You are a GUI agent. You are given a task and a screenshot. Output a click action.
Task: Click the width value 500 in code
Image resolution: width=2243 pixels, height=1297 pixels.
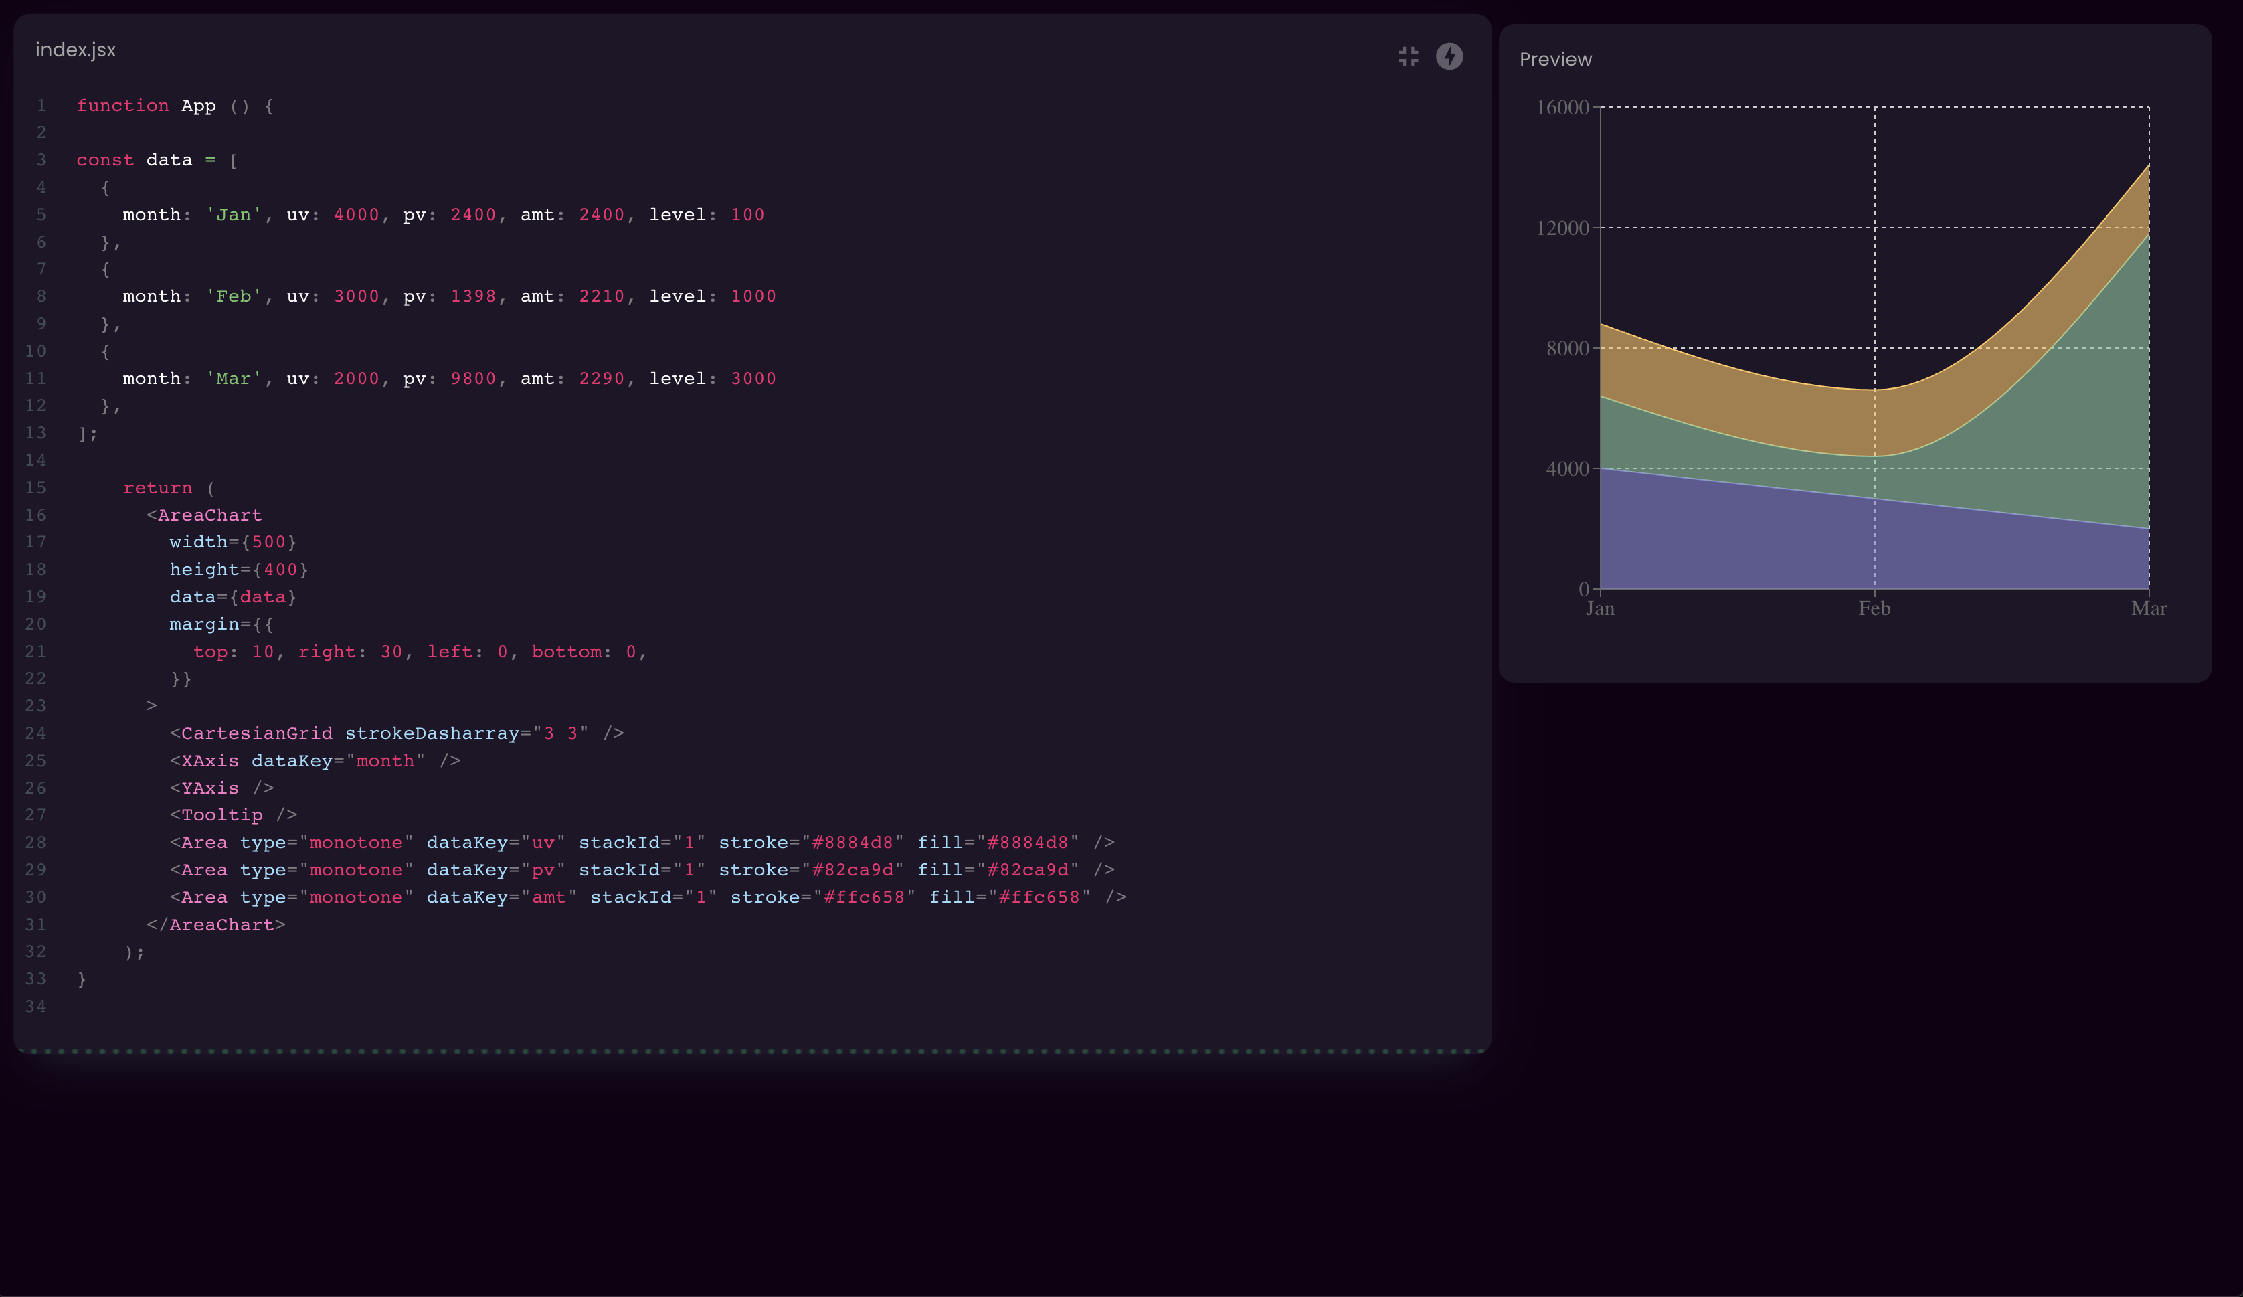tap(269, 542)
